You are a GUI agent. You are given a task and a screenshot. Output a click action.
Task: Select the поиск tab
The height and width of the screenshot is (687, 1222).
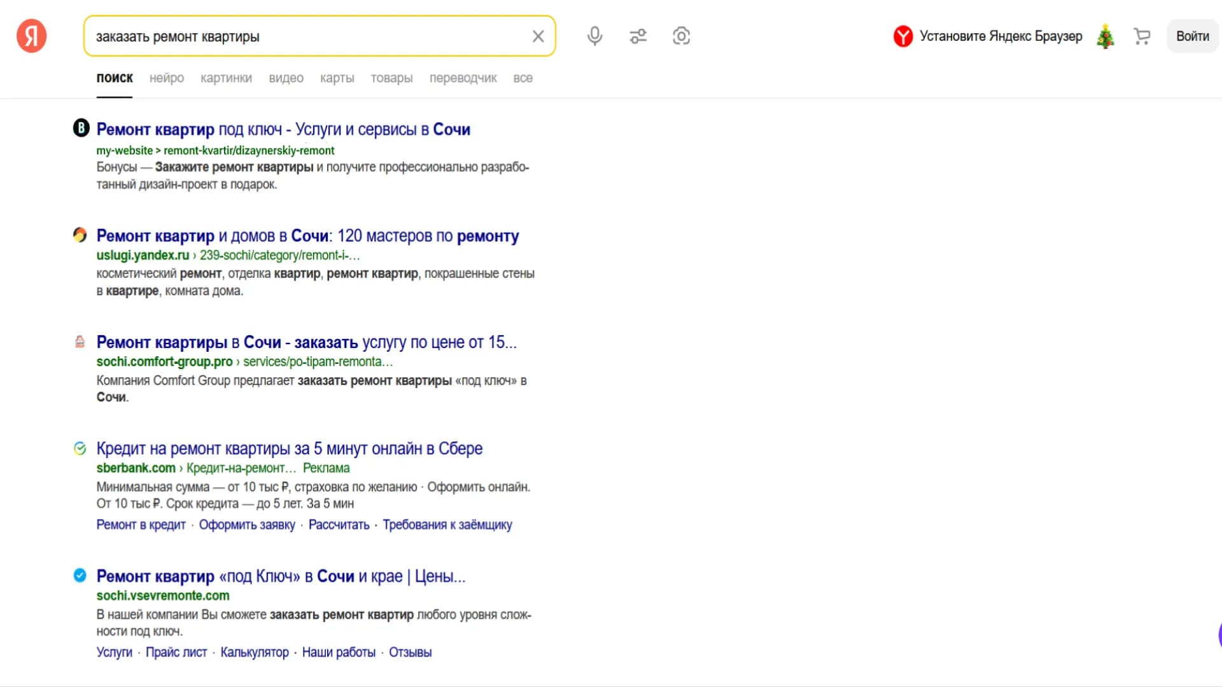click(115, 78)
